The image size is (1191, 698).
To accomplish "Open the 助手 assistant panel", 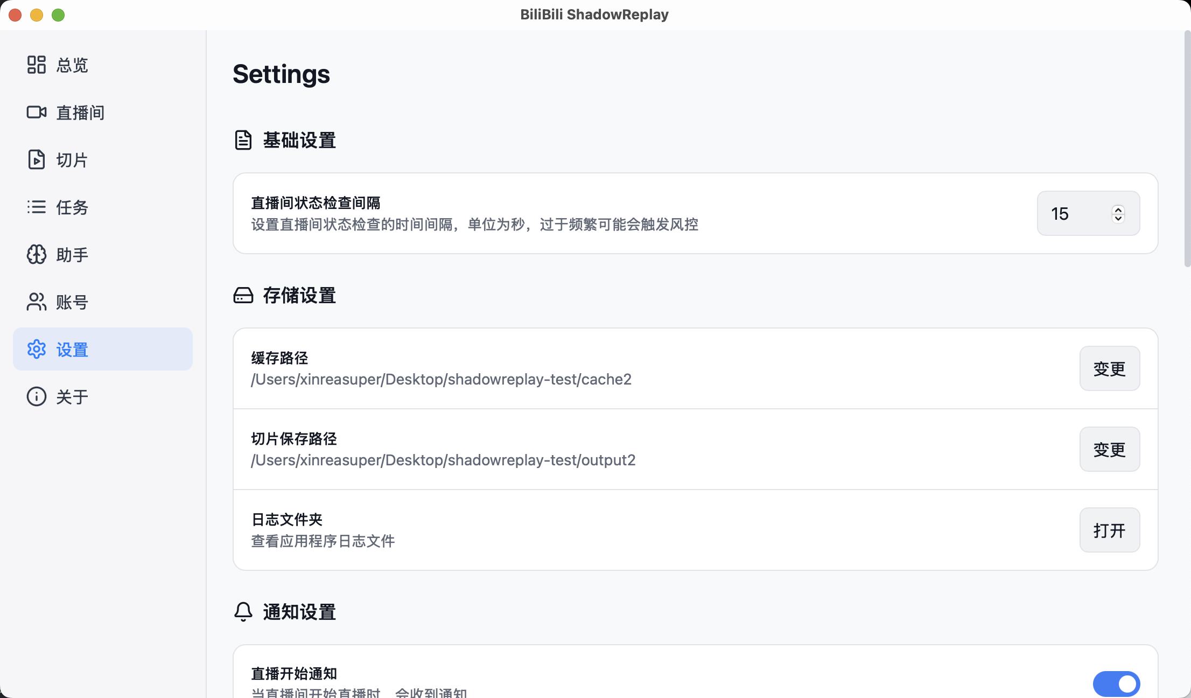I will coord(72,254).
